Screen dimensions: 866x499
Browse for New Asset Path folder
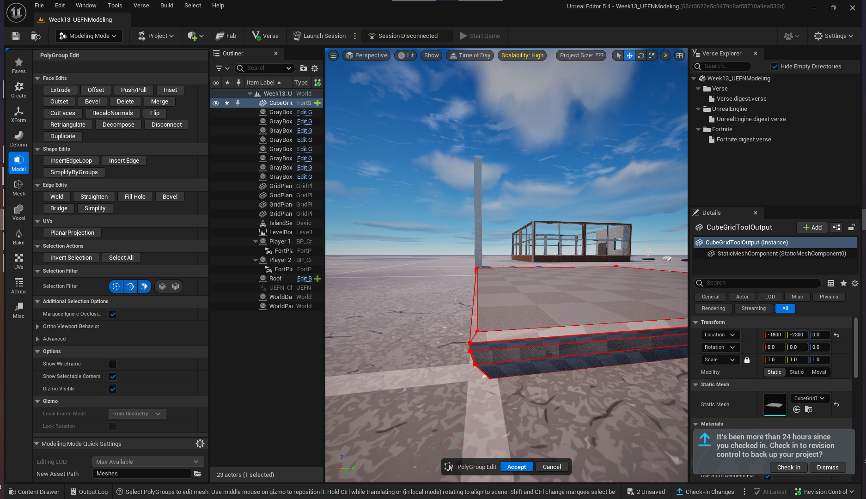[198, 474]
